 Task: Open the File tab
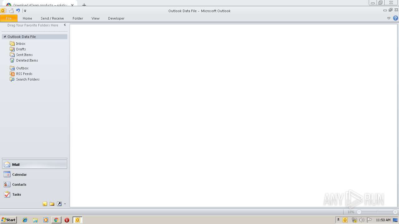(9, 18)
